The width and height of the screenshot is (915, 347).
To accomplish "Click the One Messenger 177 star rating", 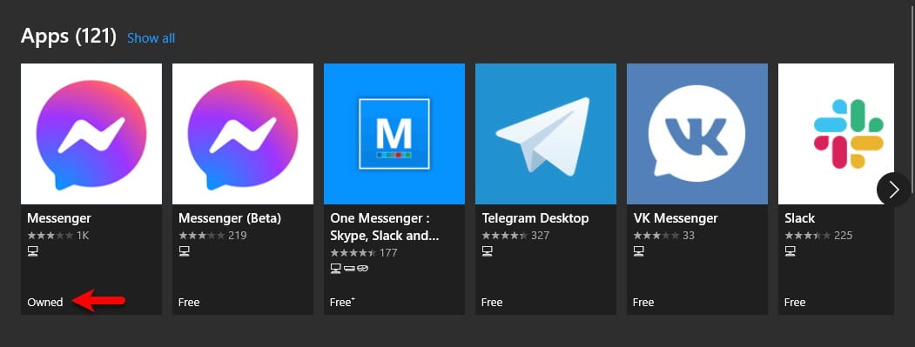I will (364, 253).
